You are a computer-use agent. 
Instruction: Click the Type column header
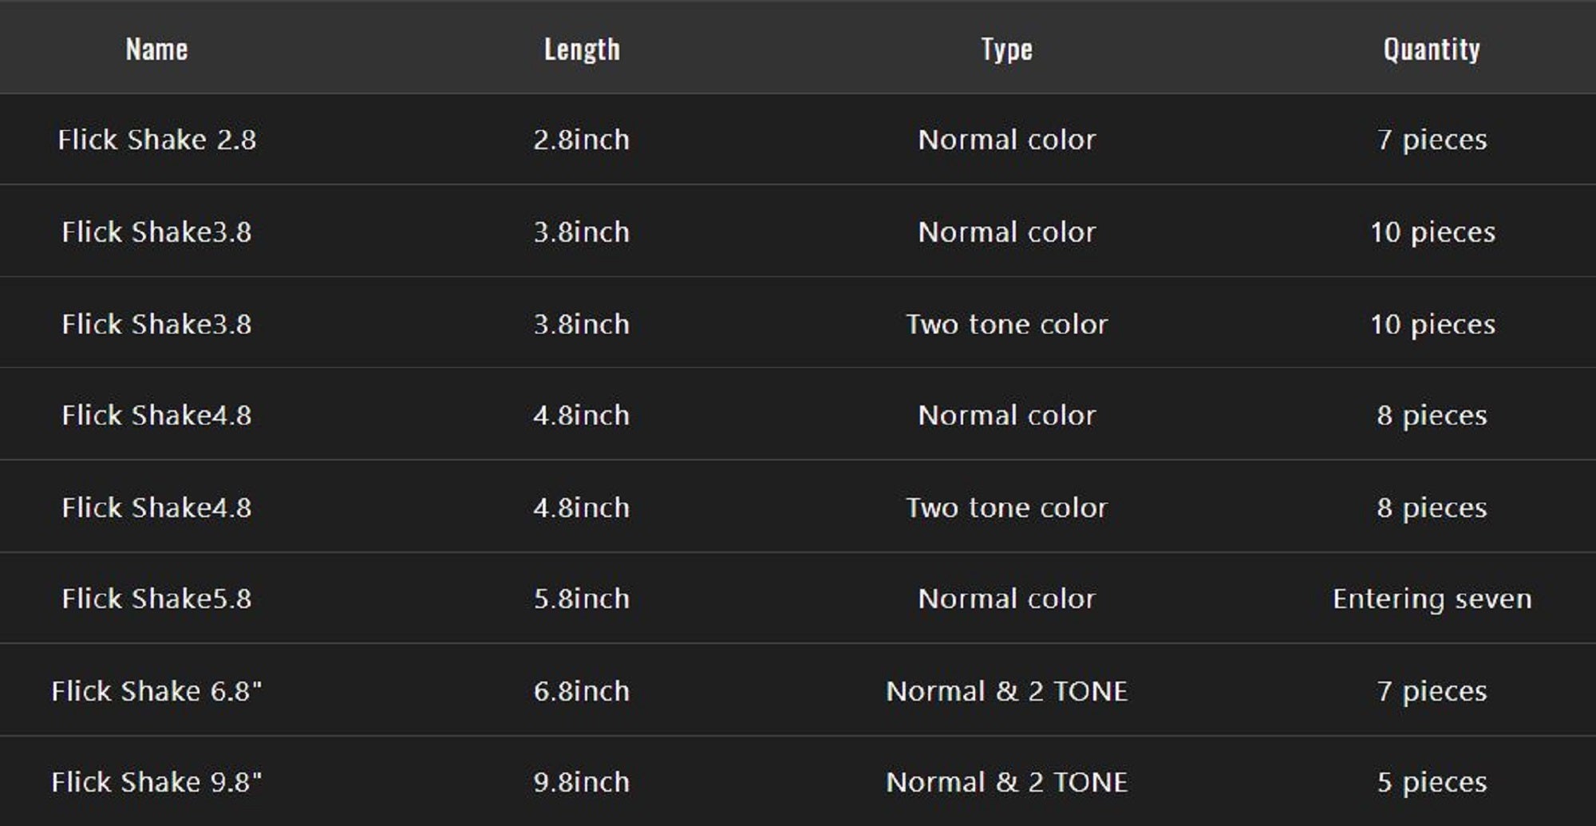1007,49
